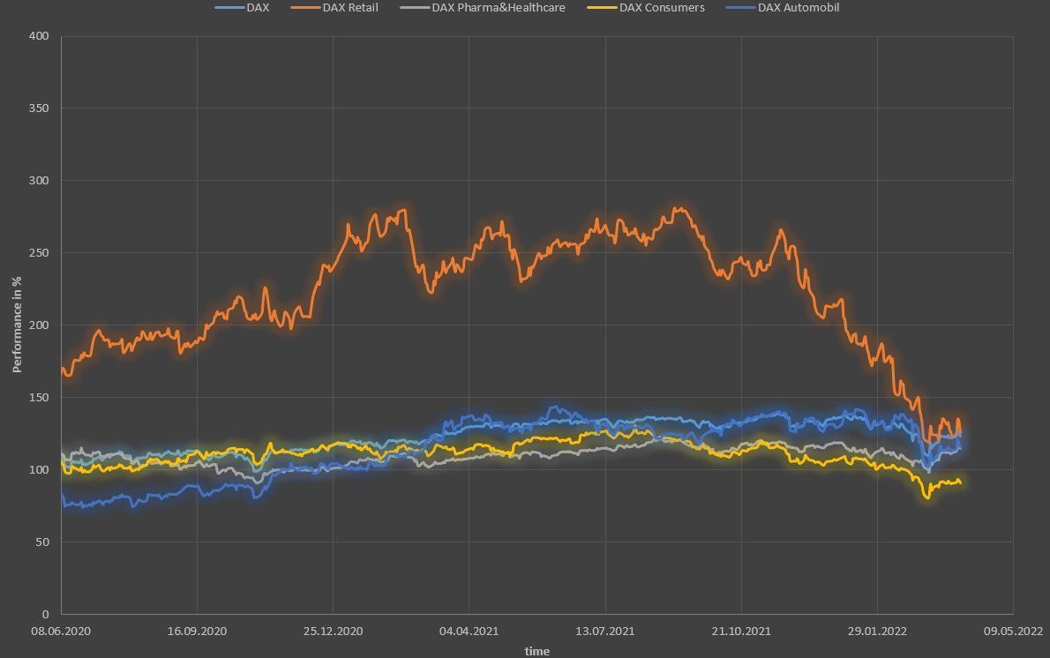The width and height of the screenshot is (1050, 658).
Task: Click the 200 y-axis label
Action: (x=39, y=325)
